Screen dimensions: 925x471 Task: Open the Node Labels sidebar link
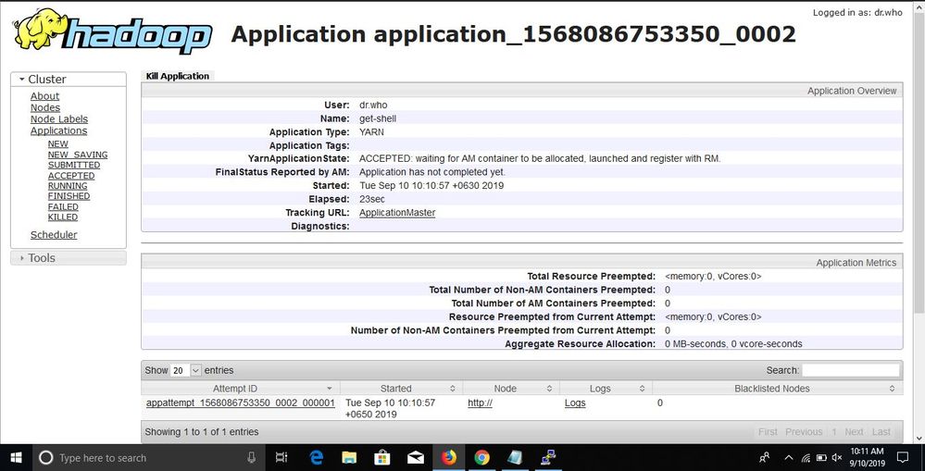pos(59,119)
